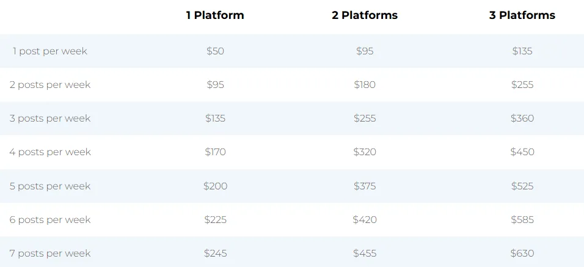Select the 7 posts per week row label
This screenshot has height=267, width=584.
[x=50, y=253]
